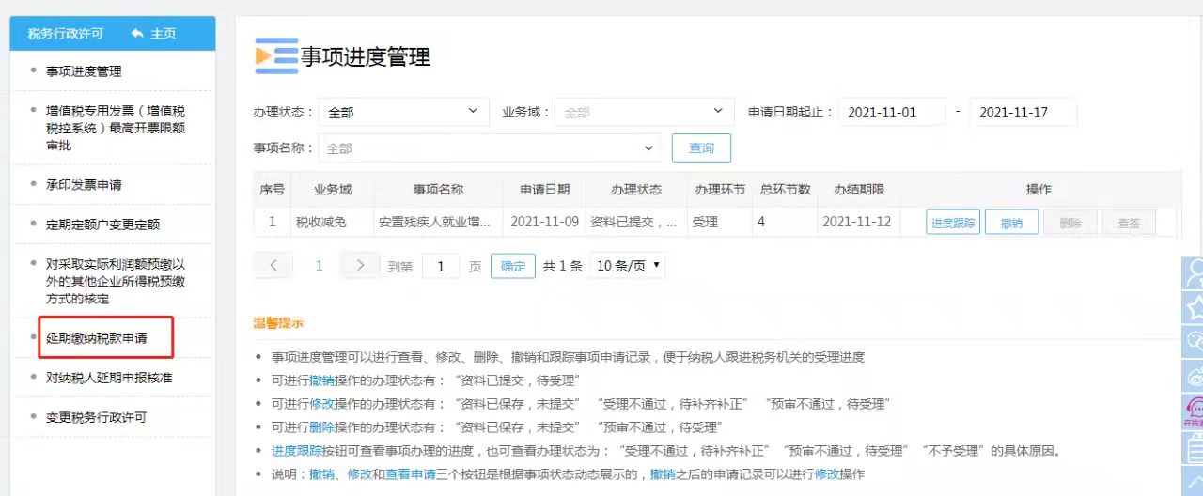This screenshot has width=1203, height=496.
Task: Open the 10 条/页 page size selector
Action: coord(627,266)
